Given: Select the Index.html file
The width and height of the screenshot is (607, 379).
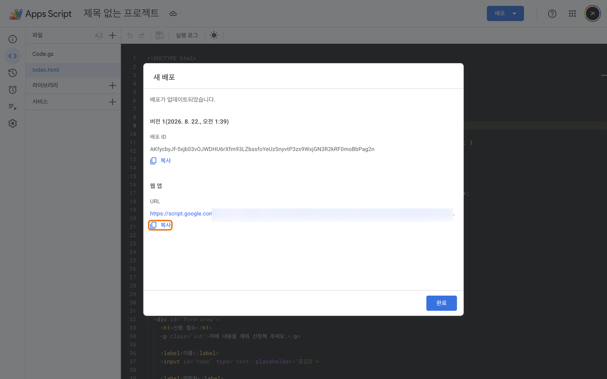Looking at the screenshot, I should point(73,70).
